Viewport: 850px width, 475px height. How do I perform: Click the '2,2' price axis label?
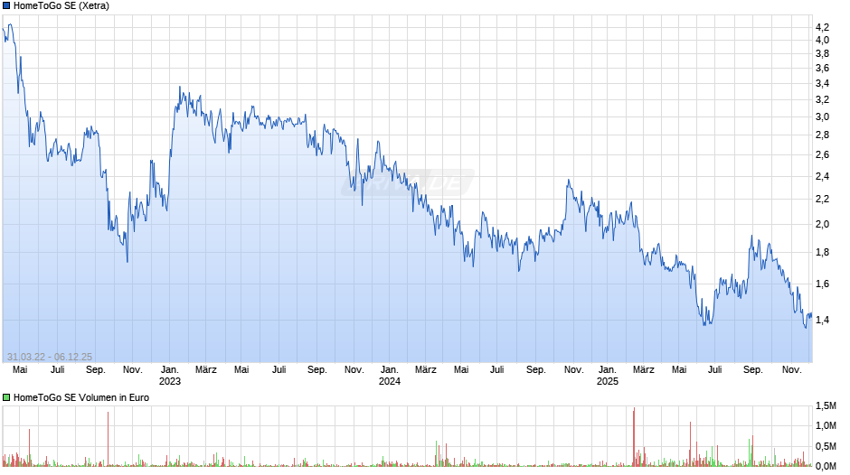click(x=822, y=200)
